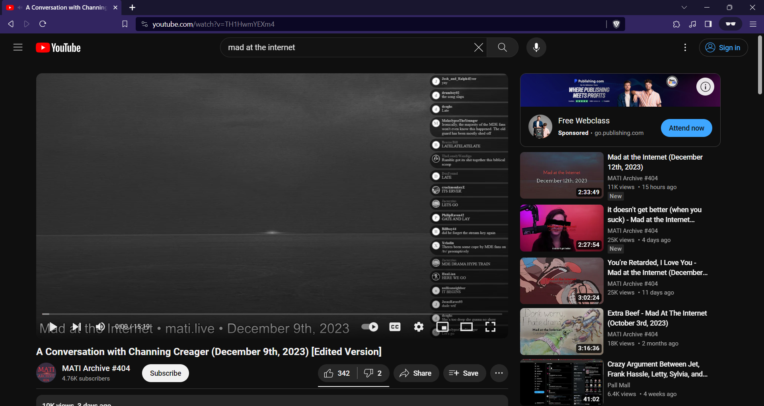764x406 pixels.
Task: Sign in to YouTube
Action: [723, 48]
